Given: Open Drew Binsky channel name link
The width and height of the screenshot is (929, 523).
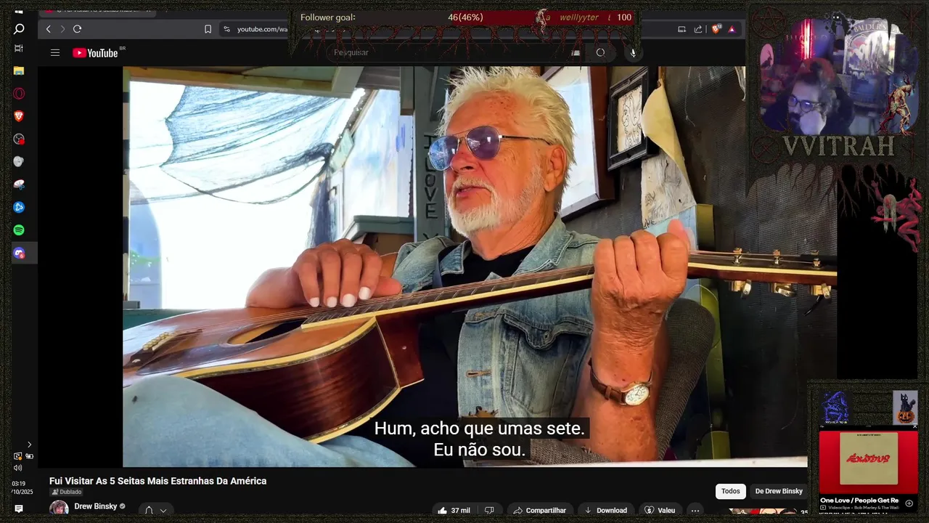Looking at the screenshot, I should coord(95,506).
